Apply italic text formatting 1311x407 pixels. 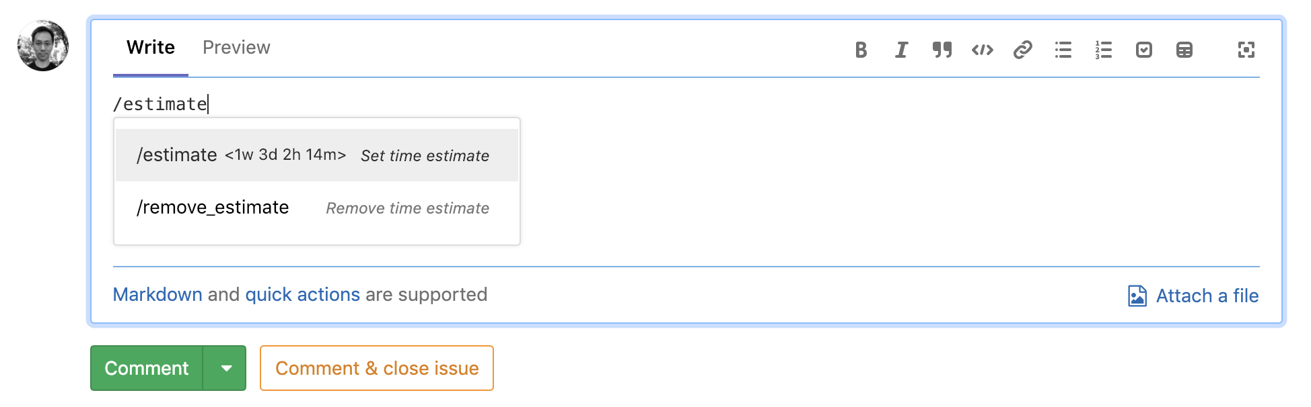[901, 50]
